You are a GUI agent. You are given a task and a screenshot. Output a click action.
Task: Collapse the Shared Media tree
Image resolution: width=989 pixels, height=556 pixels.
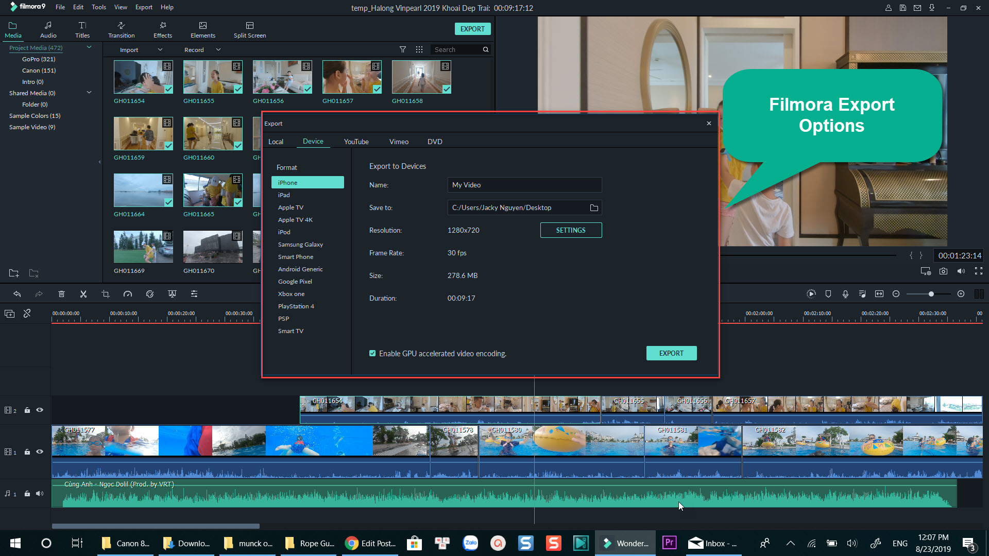pyautogui.click(x=89, y=93)
